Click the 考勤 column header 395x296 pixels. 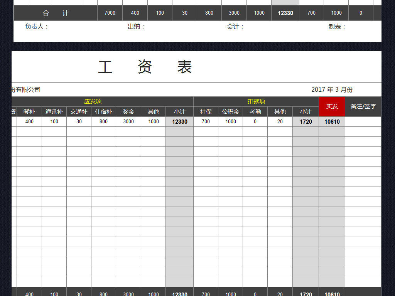coord(255,112)
